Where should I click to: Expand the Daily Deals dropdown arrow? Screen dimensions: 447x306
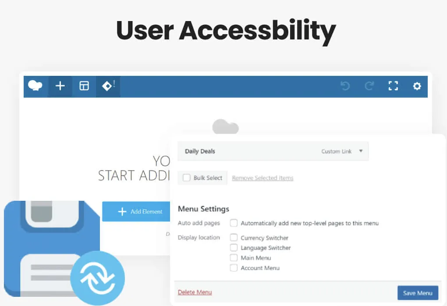[361, 151]
